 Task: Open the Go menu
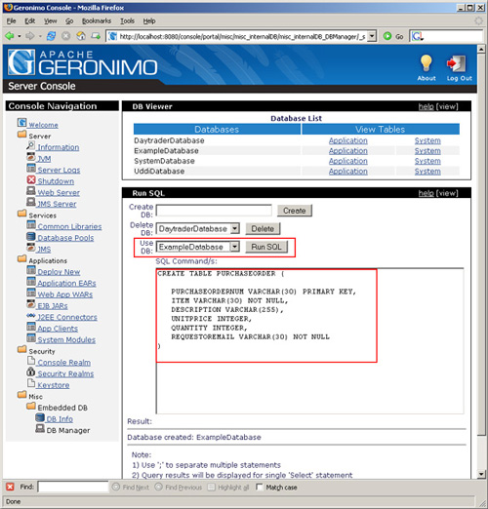[69, 21]
